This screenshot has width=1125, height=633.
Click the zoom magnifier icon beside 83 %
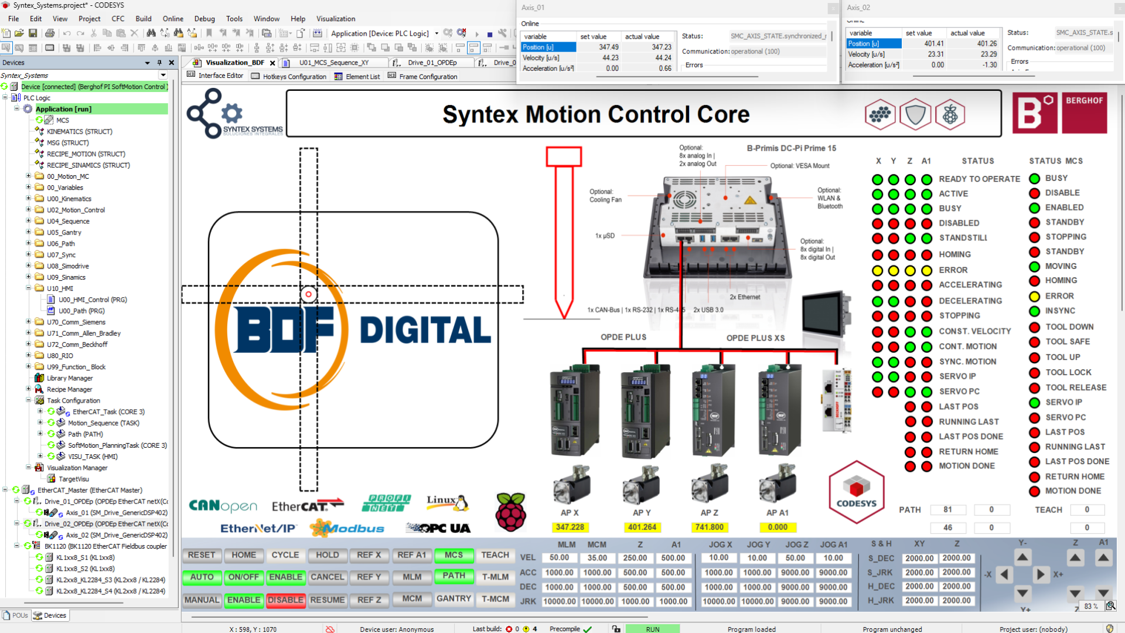click(1110, 606)
